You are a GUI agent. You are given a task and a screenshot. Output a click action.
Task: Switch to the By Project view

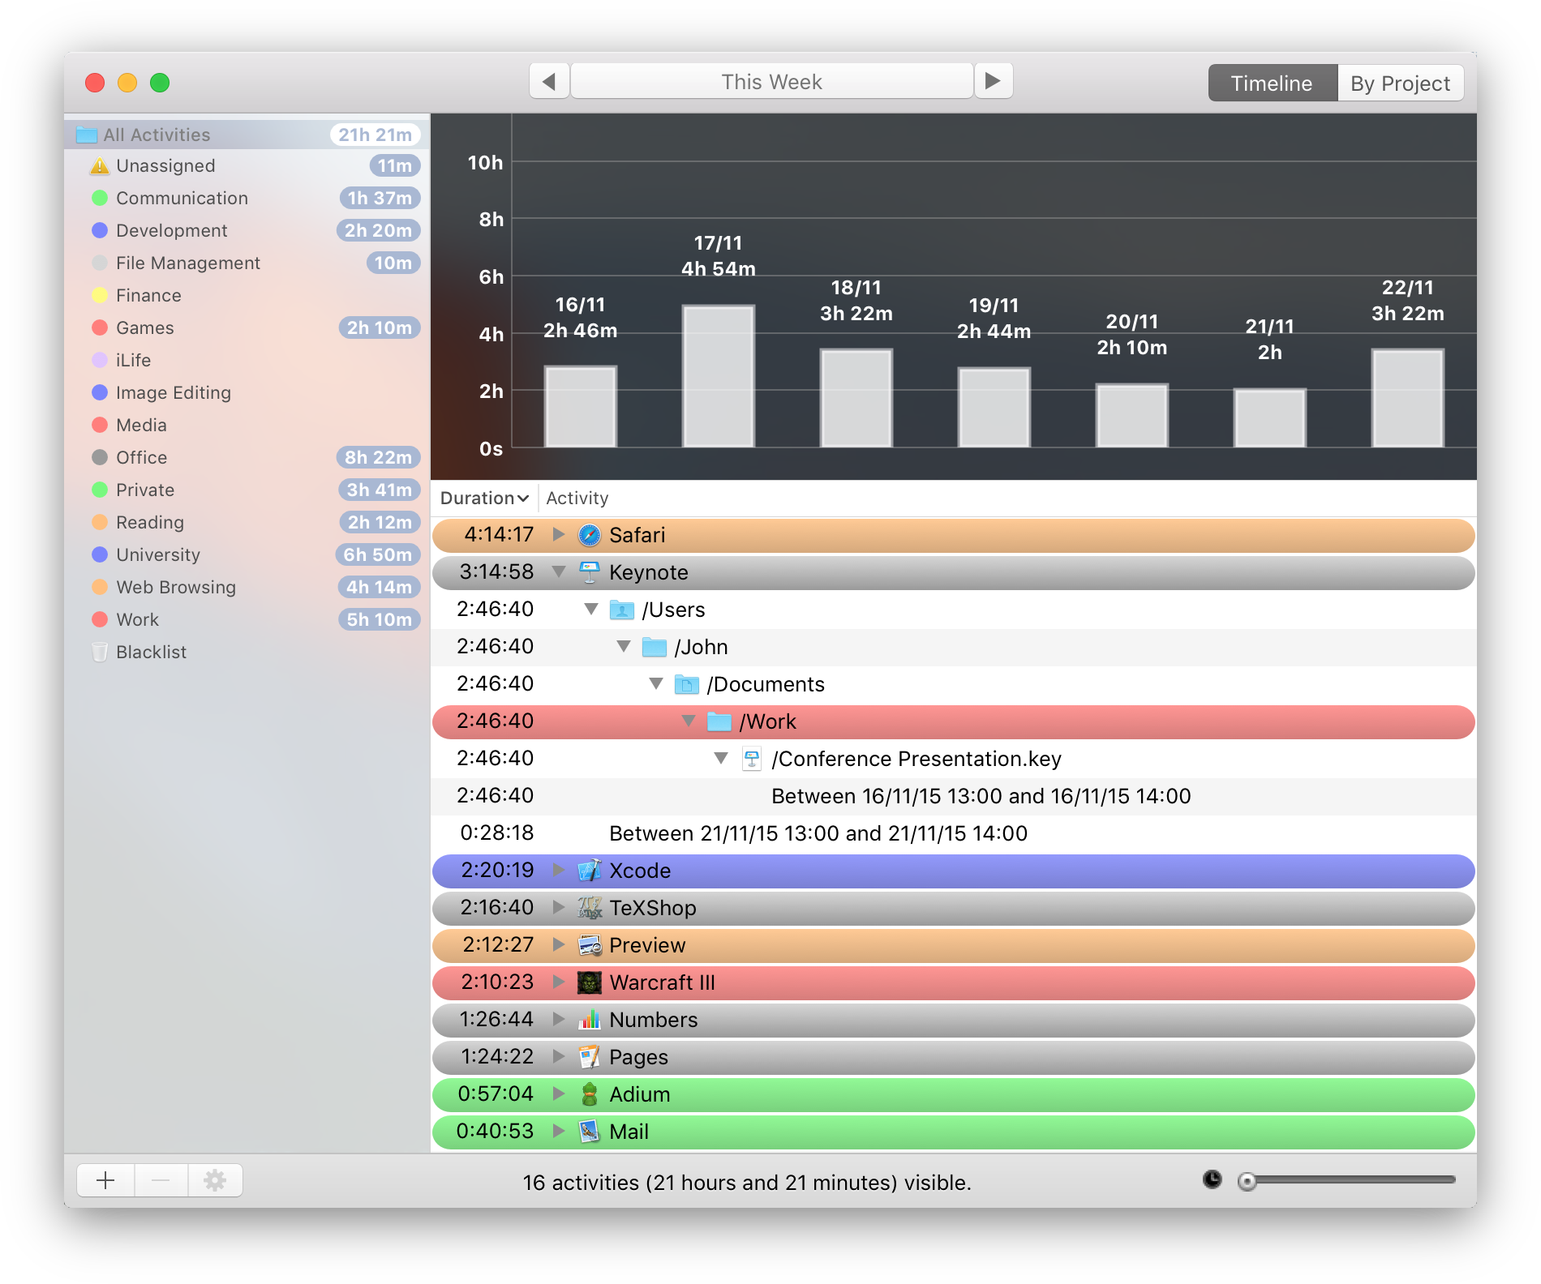pos(1400,83)
